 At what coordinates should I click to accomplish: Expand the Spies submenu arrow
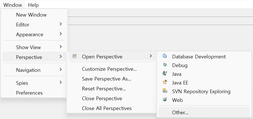point(61,83)
